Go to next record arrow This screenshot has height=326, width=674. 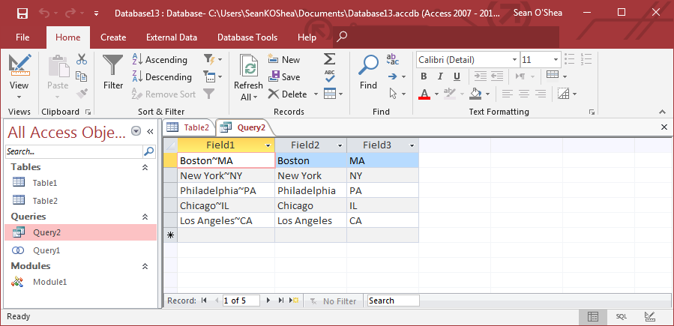(268, 301)
